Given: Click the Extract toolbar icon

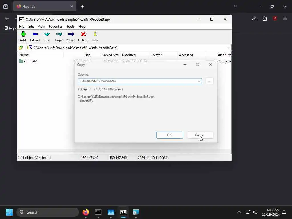Looking at the screenshot, I should 35,34.
